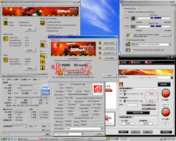Click the red shield tray icon
Image resolution: width=176 pixels, height=141 pixels.
pyautogui.click(x=165, y=139)
